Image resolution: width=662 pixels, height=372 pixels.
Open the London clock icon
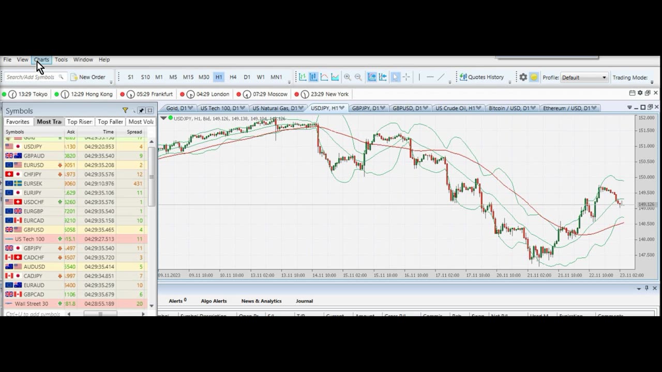tap(190, 94)
